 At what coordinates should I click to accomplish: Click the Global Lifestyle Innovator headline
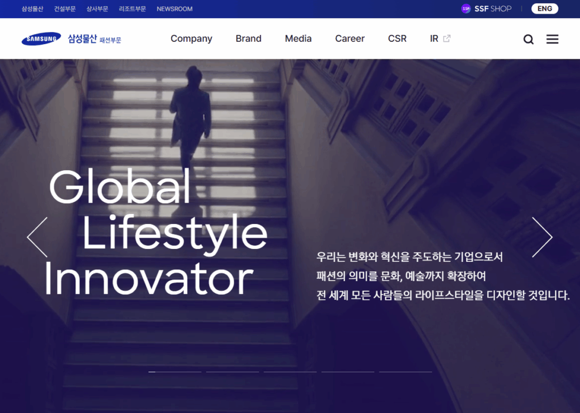[155, 231]
